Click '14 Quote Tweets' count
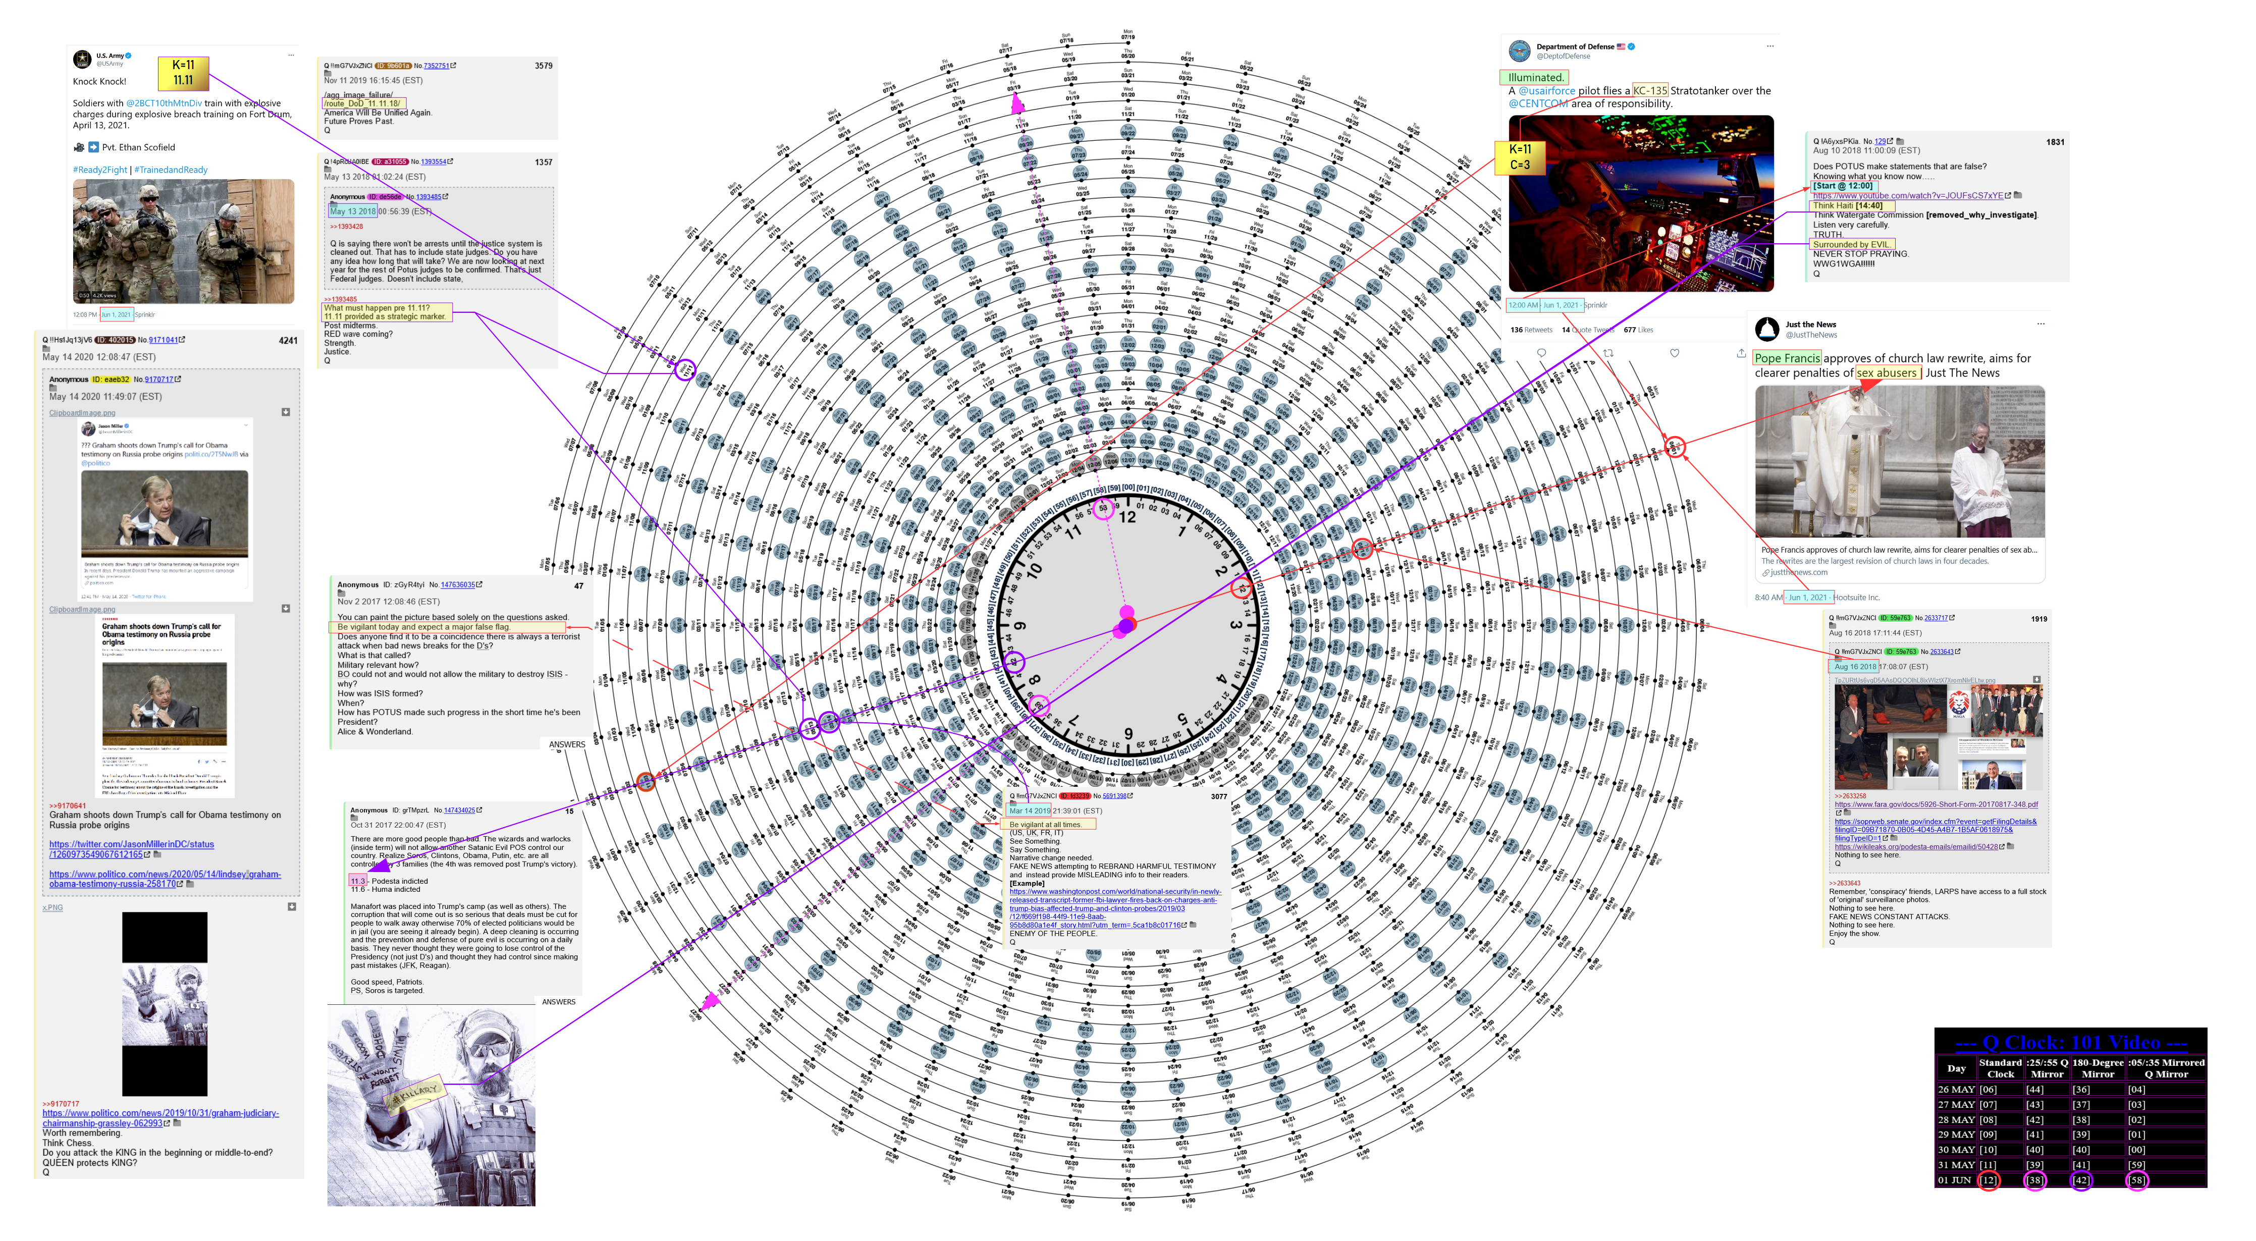The height and width of the screenshot is (1241, 2256). (x=1588, y=330)
